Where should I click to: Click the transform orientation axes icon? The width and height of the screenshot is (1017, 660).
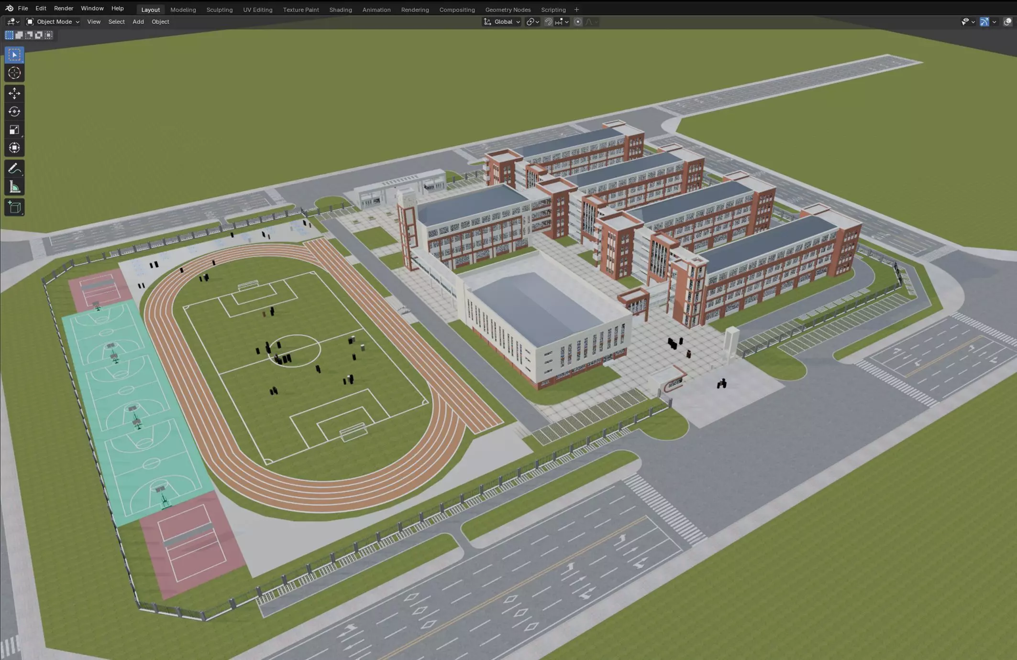(487, 22)
